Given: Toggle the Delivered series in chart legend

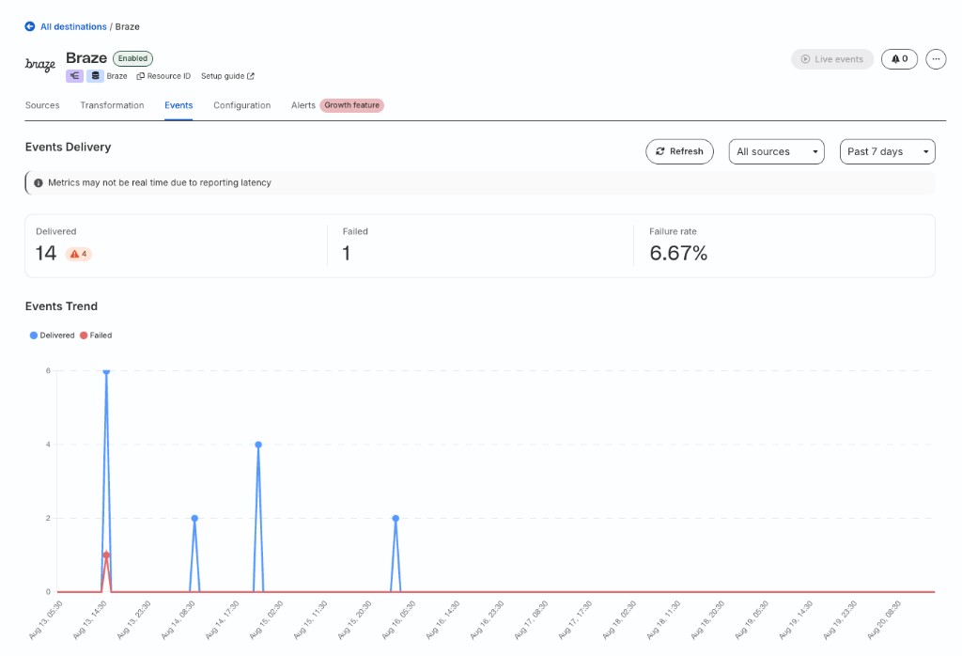Looking at the screenshot, I should click(x=53, y=336).
